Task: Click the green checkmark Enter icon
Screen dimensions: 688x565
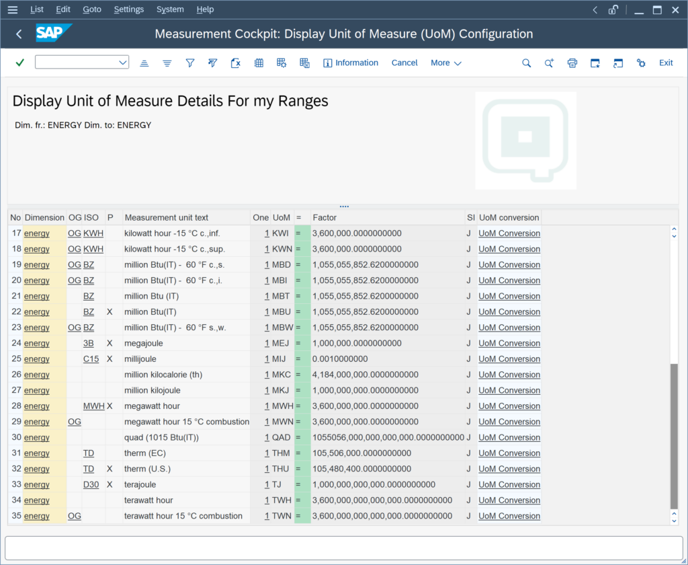Action: pyautogui.click(x=19, y=63)
